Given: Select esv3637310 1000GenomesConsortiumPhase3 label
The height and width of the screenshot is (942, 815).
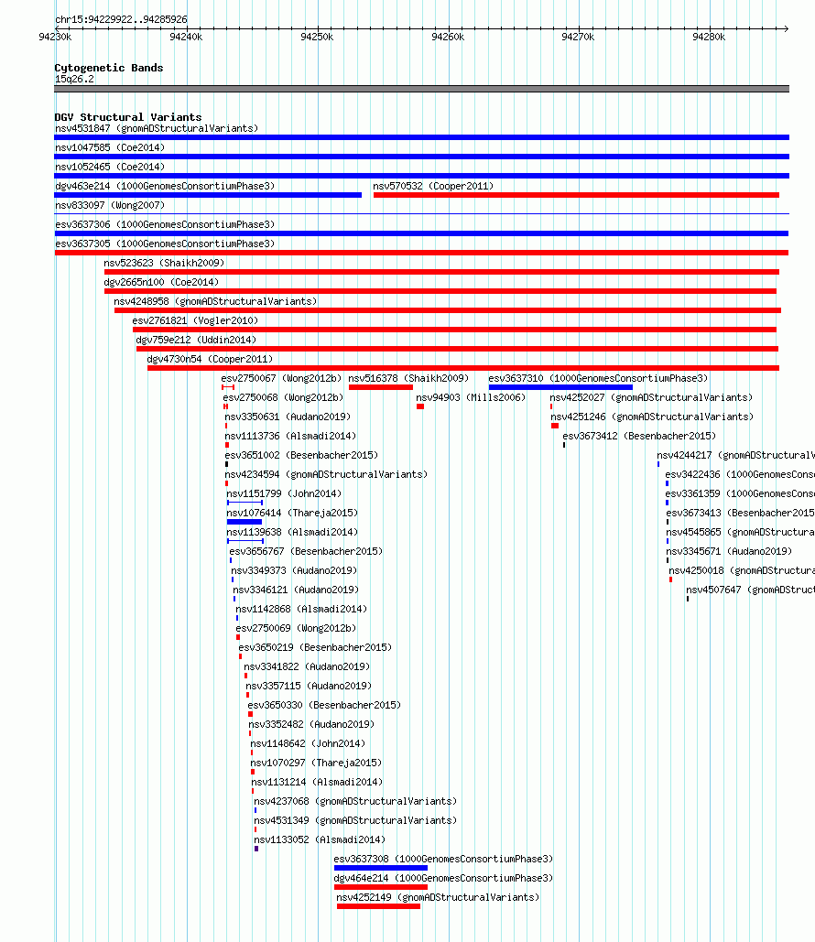Looking at the screenshot, I should pyautogui.click(x=598, y=378).
